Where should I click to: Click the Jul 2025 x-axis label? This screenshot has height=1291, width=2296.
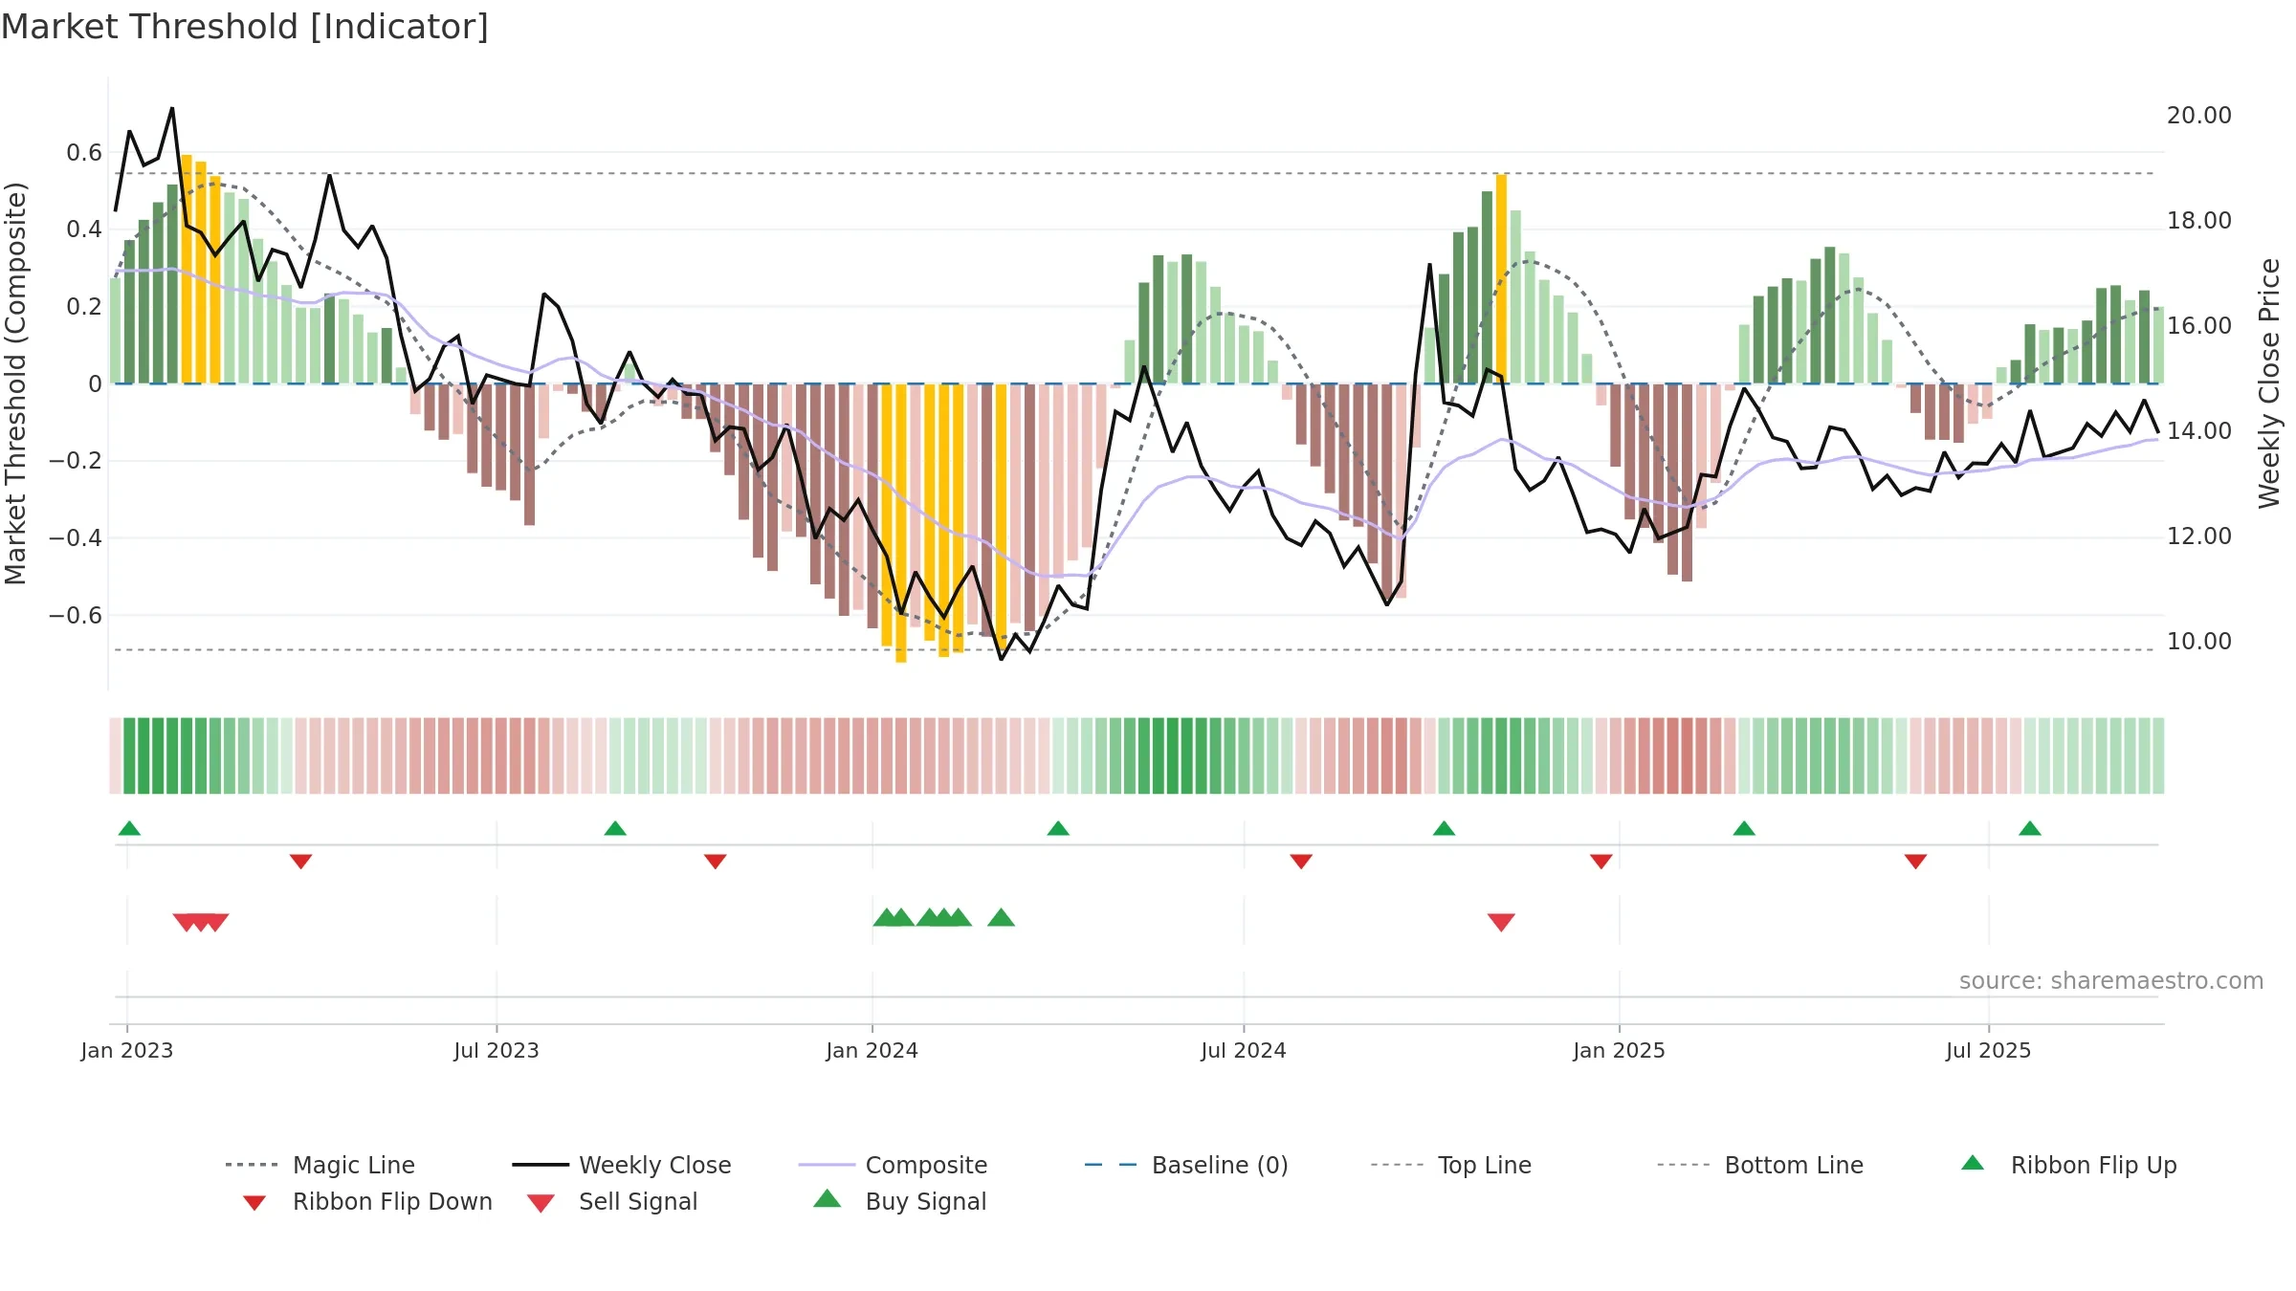1988,1051
